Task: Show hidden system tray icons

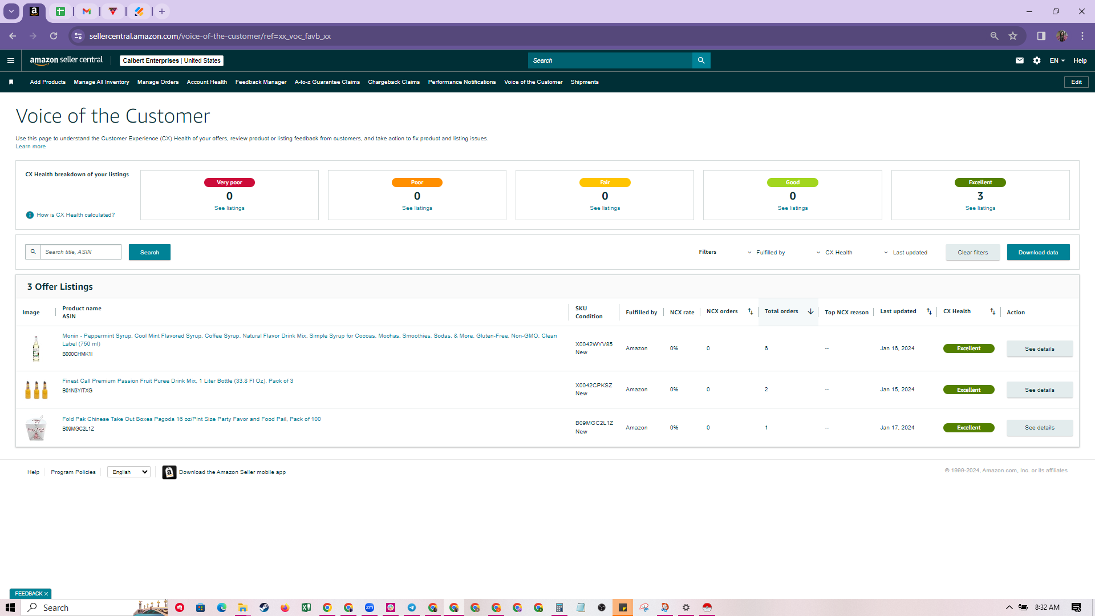Action: pyautogui.click(x=1009, y=607)
